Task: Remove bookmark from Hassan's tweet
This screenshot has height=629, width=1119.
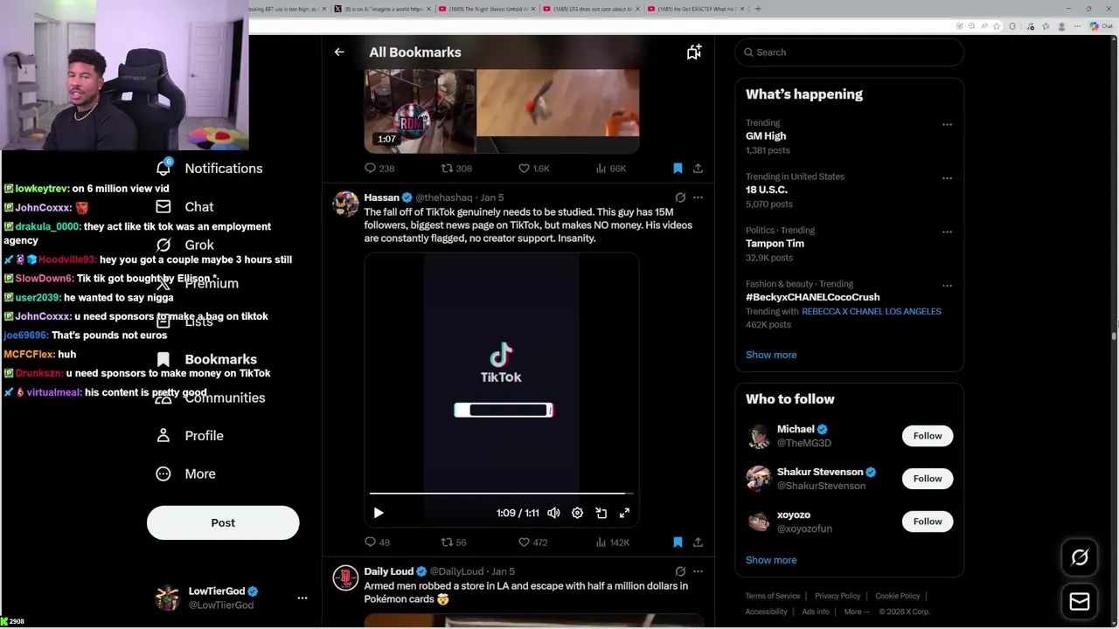Action: pos(678,543)
